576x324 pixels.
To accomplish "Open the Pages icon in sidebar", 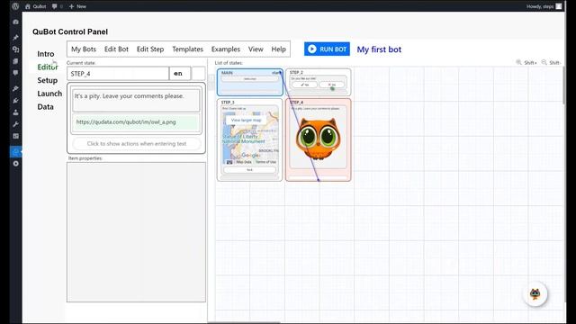I will click(x=15, y=61).
